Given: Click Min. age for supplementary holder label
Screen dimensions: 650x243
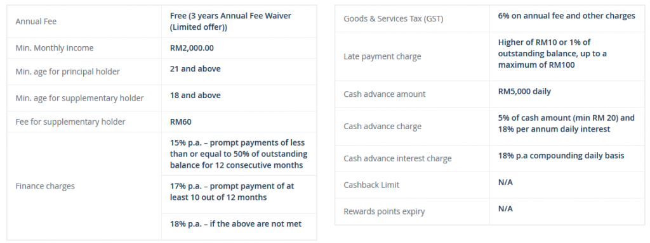Looking at the screenshot, I should tap(79, 98).
